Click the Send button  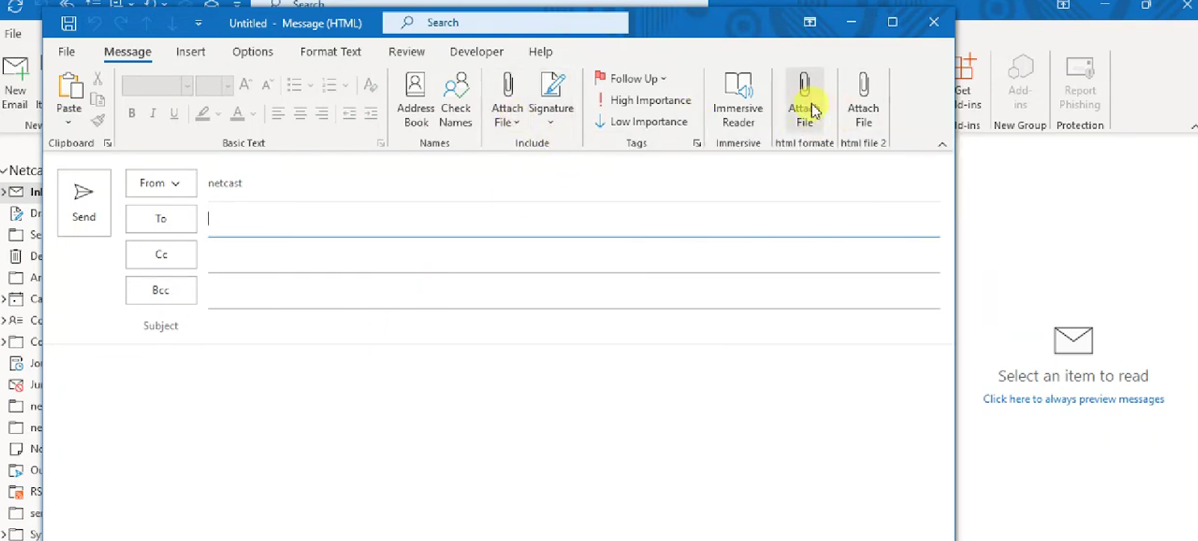pyautogui.click(x=84, y=203)
